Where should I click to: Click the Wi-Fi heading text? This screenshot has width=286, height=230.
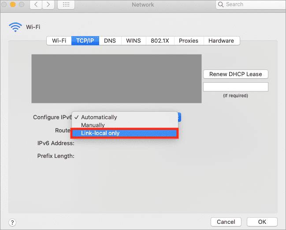click(x=33, y=27)
